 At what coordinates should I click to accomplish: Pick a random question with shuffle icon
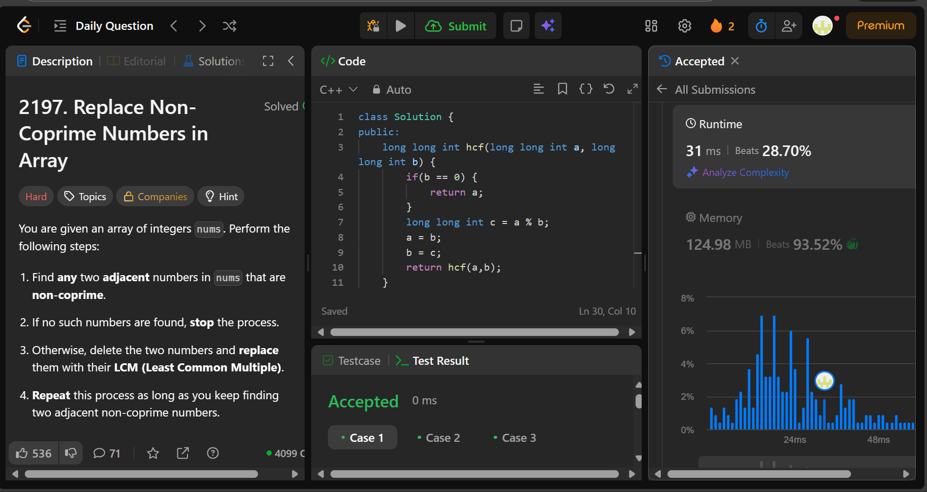[230, 26]
